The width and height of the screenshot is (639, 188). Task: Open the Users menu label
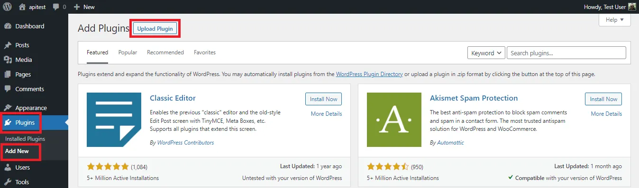click(x=22, y=168)
